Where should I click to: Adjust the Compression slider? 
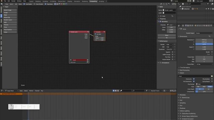204,92
